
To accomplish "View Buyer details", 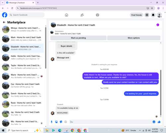I will click(x=66, y=46).
